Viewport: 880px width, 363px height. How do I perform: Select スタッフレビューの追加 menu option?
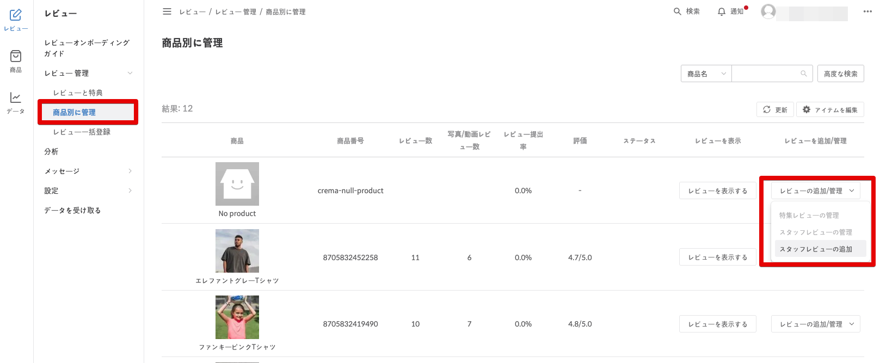[816, 249]
